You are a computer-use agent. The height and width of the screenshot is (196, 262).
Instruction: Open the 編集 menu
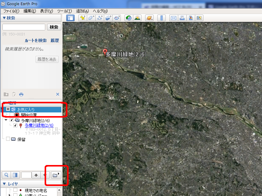tap(29, 11)
